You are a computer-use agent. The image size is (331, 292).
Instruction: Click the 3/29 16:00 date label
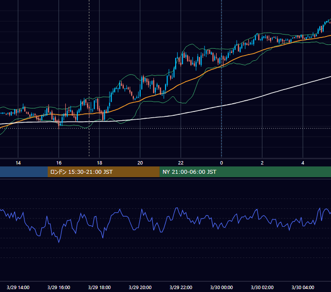click(59, 287)
